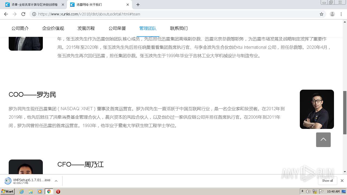347x195 pixels.
Task: Click the page vertical scrollbar thumb
Action: [x=345, y=113]
